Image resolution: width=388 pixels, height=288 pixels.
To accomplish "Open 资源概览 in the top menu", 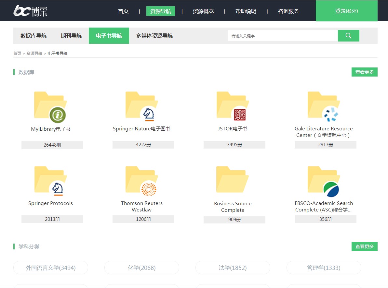I will (203, 11).
